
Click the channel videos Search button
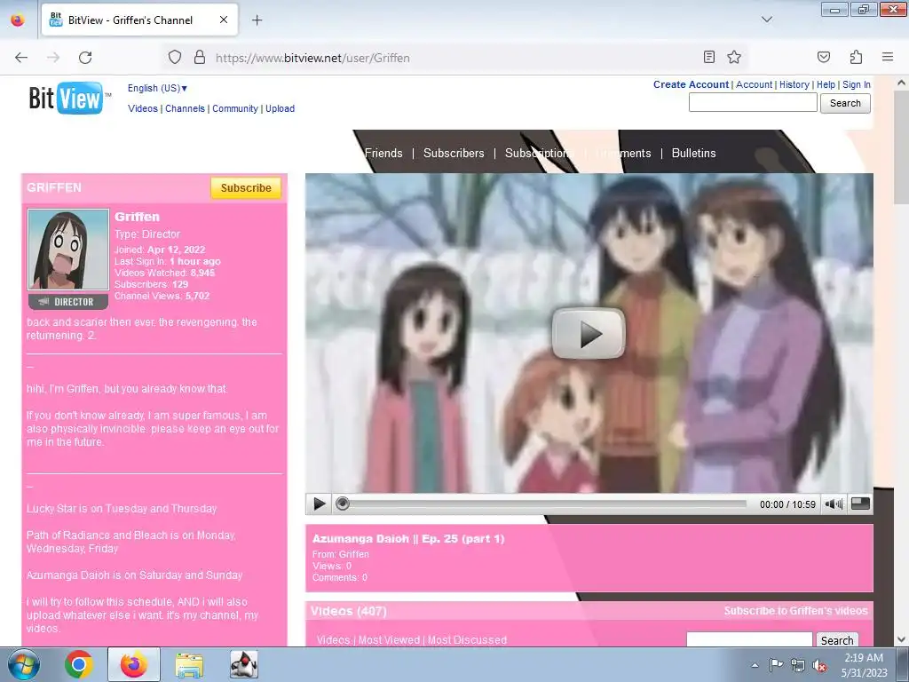(x=837, y=640)
